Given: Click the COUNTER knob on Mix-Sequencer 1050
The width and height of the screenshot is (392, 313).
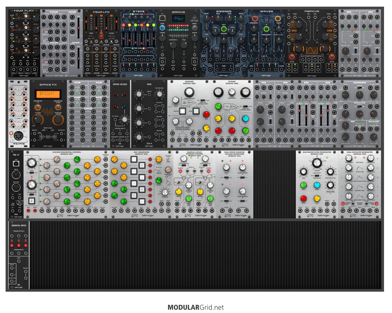Looking at the screenshot, I should pos(165,193).
